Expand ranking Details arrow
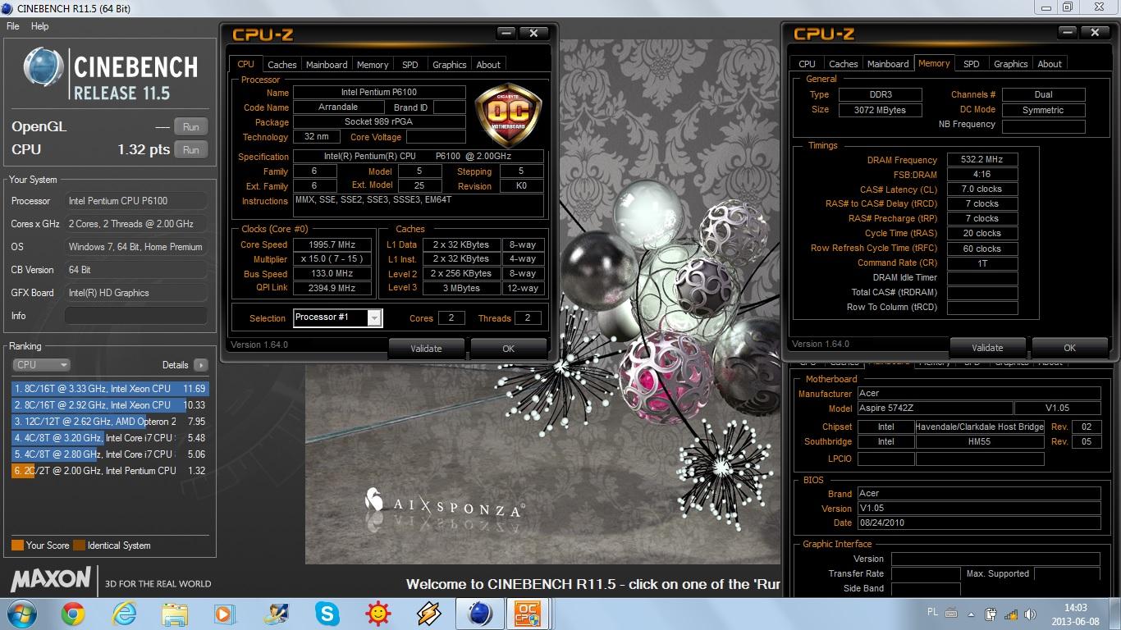The image size is (1121, 630). point(201,365)
